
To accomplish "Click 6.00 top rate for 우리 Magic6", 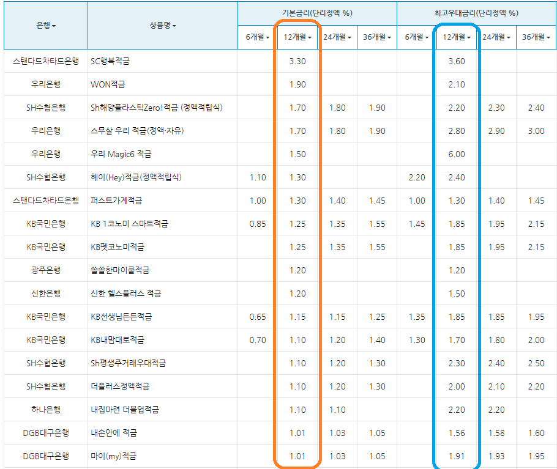I will pos(457,154).
